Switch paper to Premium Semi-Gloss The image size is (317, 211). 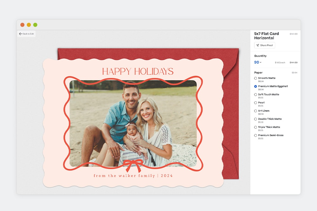pyautogui.click(x=256, y=135)
